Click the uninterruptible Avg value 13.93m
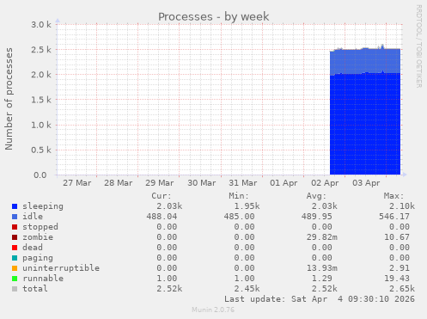The width and height of the screenshot is (427, 319). pos(322,268)
